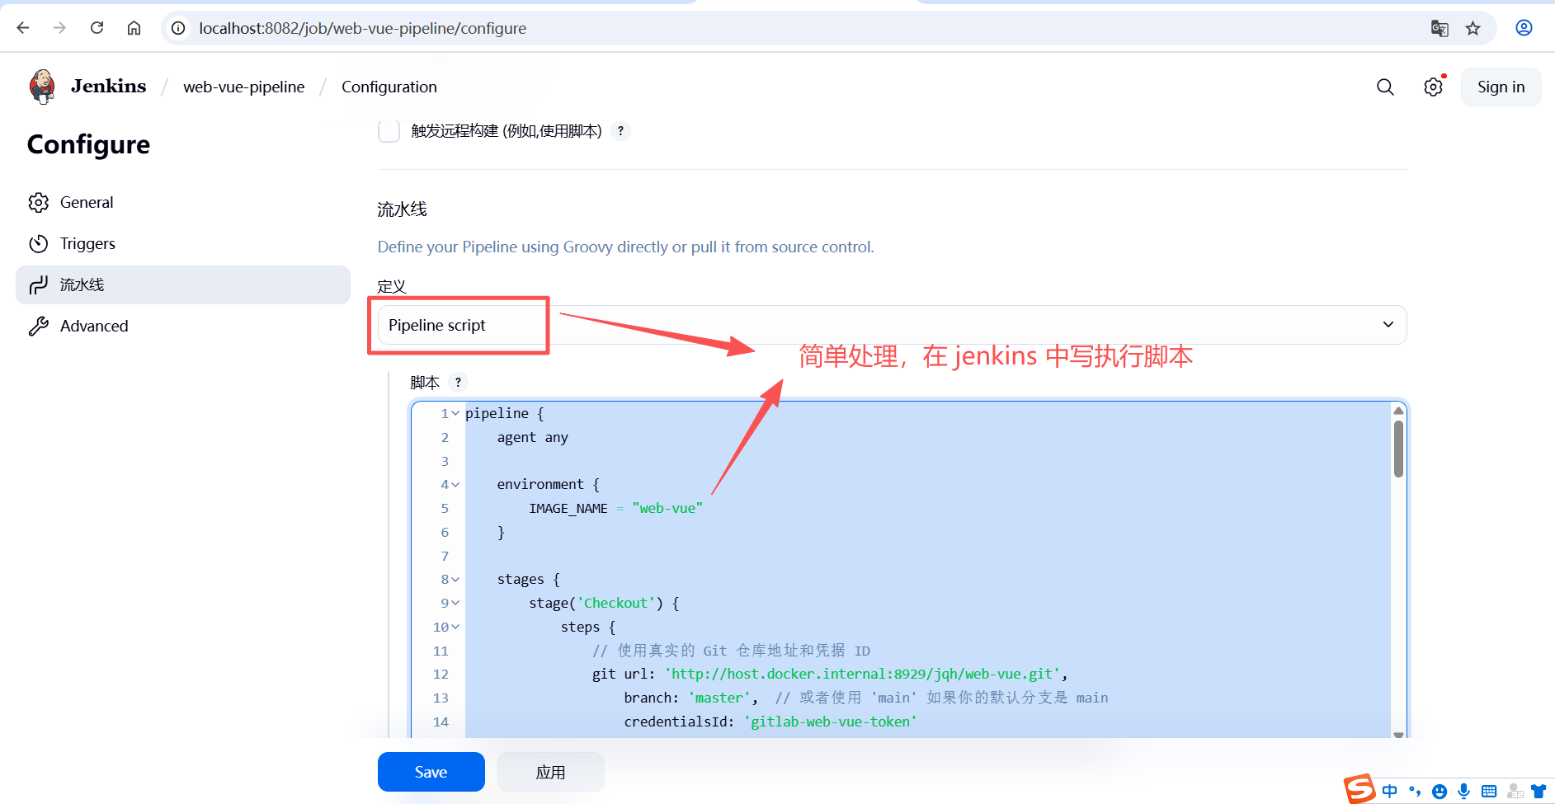Open Manage Jenkins gear icon
Image resolution: width=1555 pixels, height=804 pixels.
pyautogui.click(x=1434, y=87)
